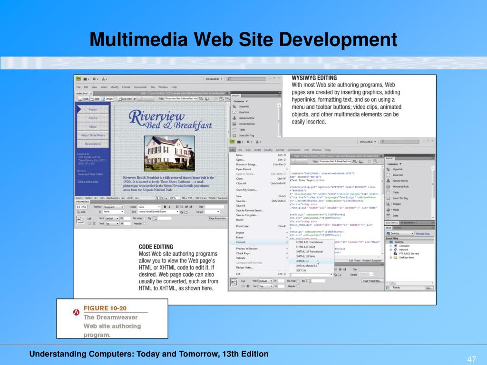Click the Rooms navigation button on the Riverview page
The width and height of the screenshot is (487, 365).
pyautogui.click(x=93, y=118)
